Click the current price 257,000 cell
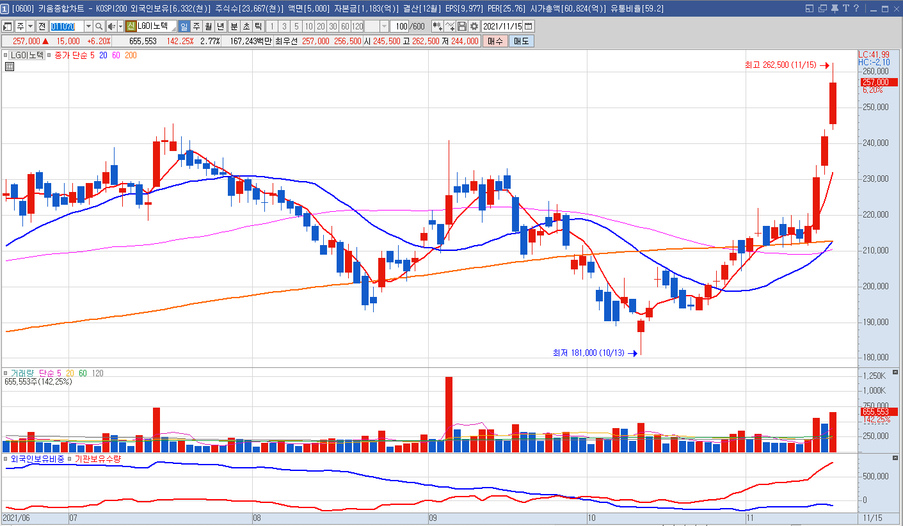Screen dimensions: 903x526 tap(26, 41)
